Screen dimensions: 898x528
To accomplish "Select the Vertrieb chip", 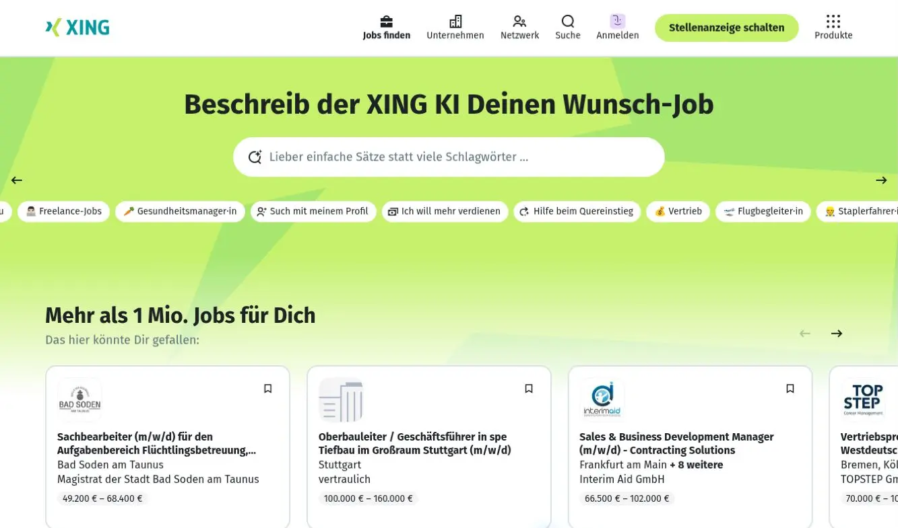I will click(678, 211).
